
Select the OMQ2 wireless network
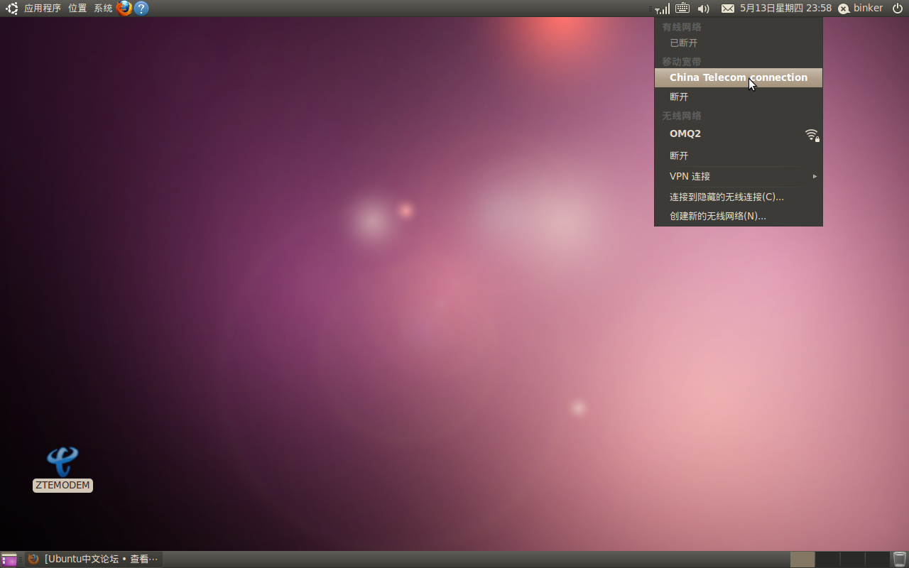point(739,133)
